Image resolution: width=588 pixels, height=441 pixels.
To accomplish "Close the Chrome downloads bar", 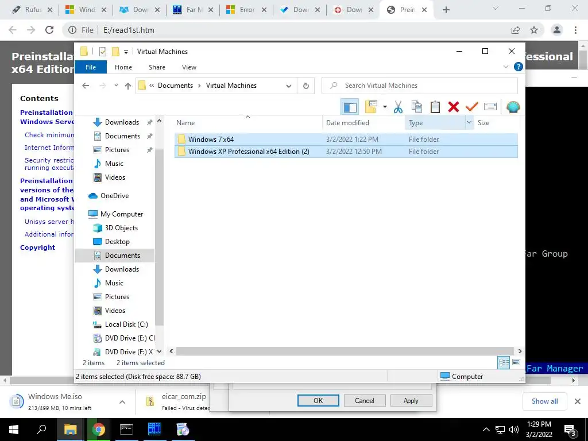I will 578,401.
